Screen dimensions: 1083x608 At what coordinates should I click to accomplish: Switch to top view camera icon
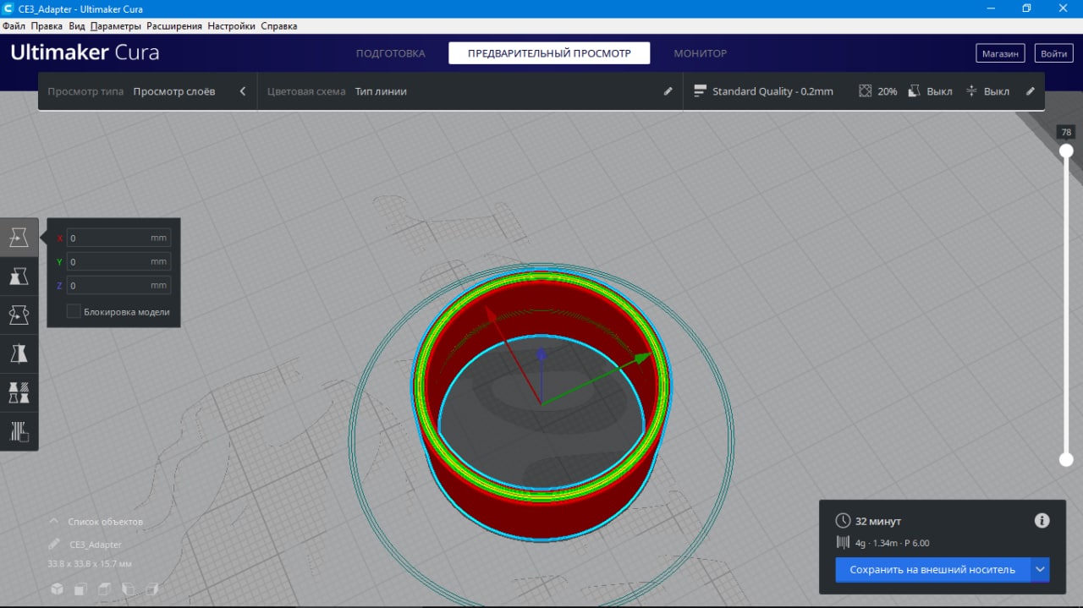(104, 589)
